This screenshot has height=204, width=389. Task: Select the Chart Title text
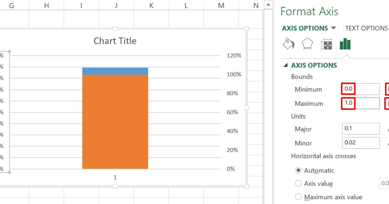point(115,41)
